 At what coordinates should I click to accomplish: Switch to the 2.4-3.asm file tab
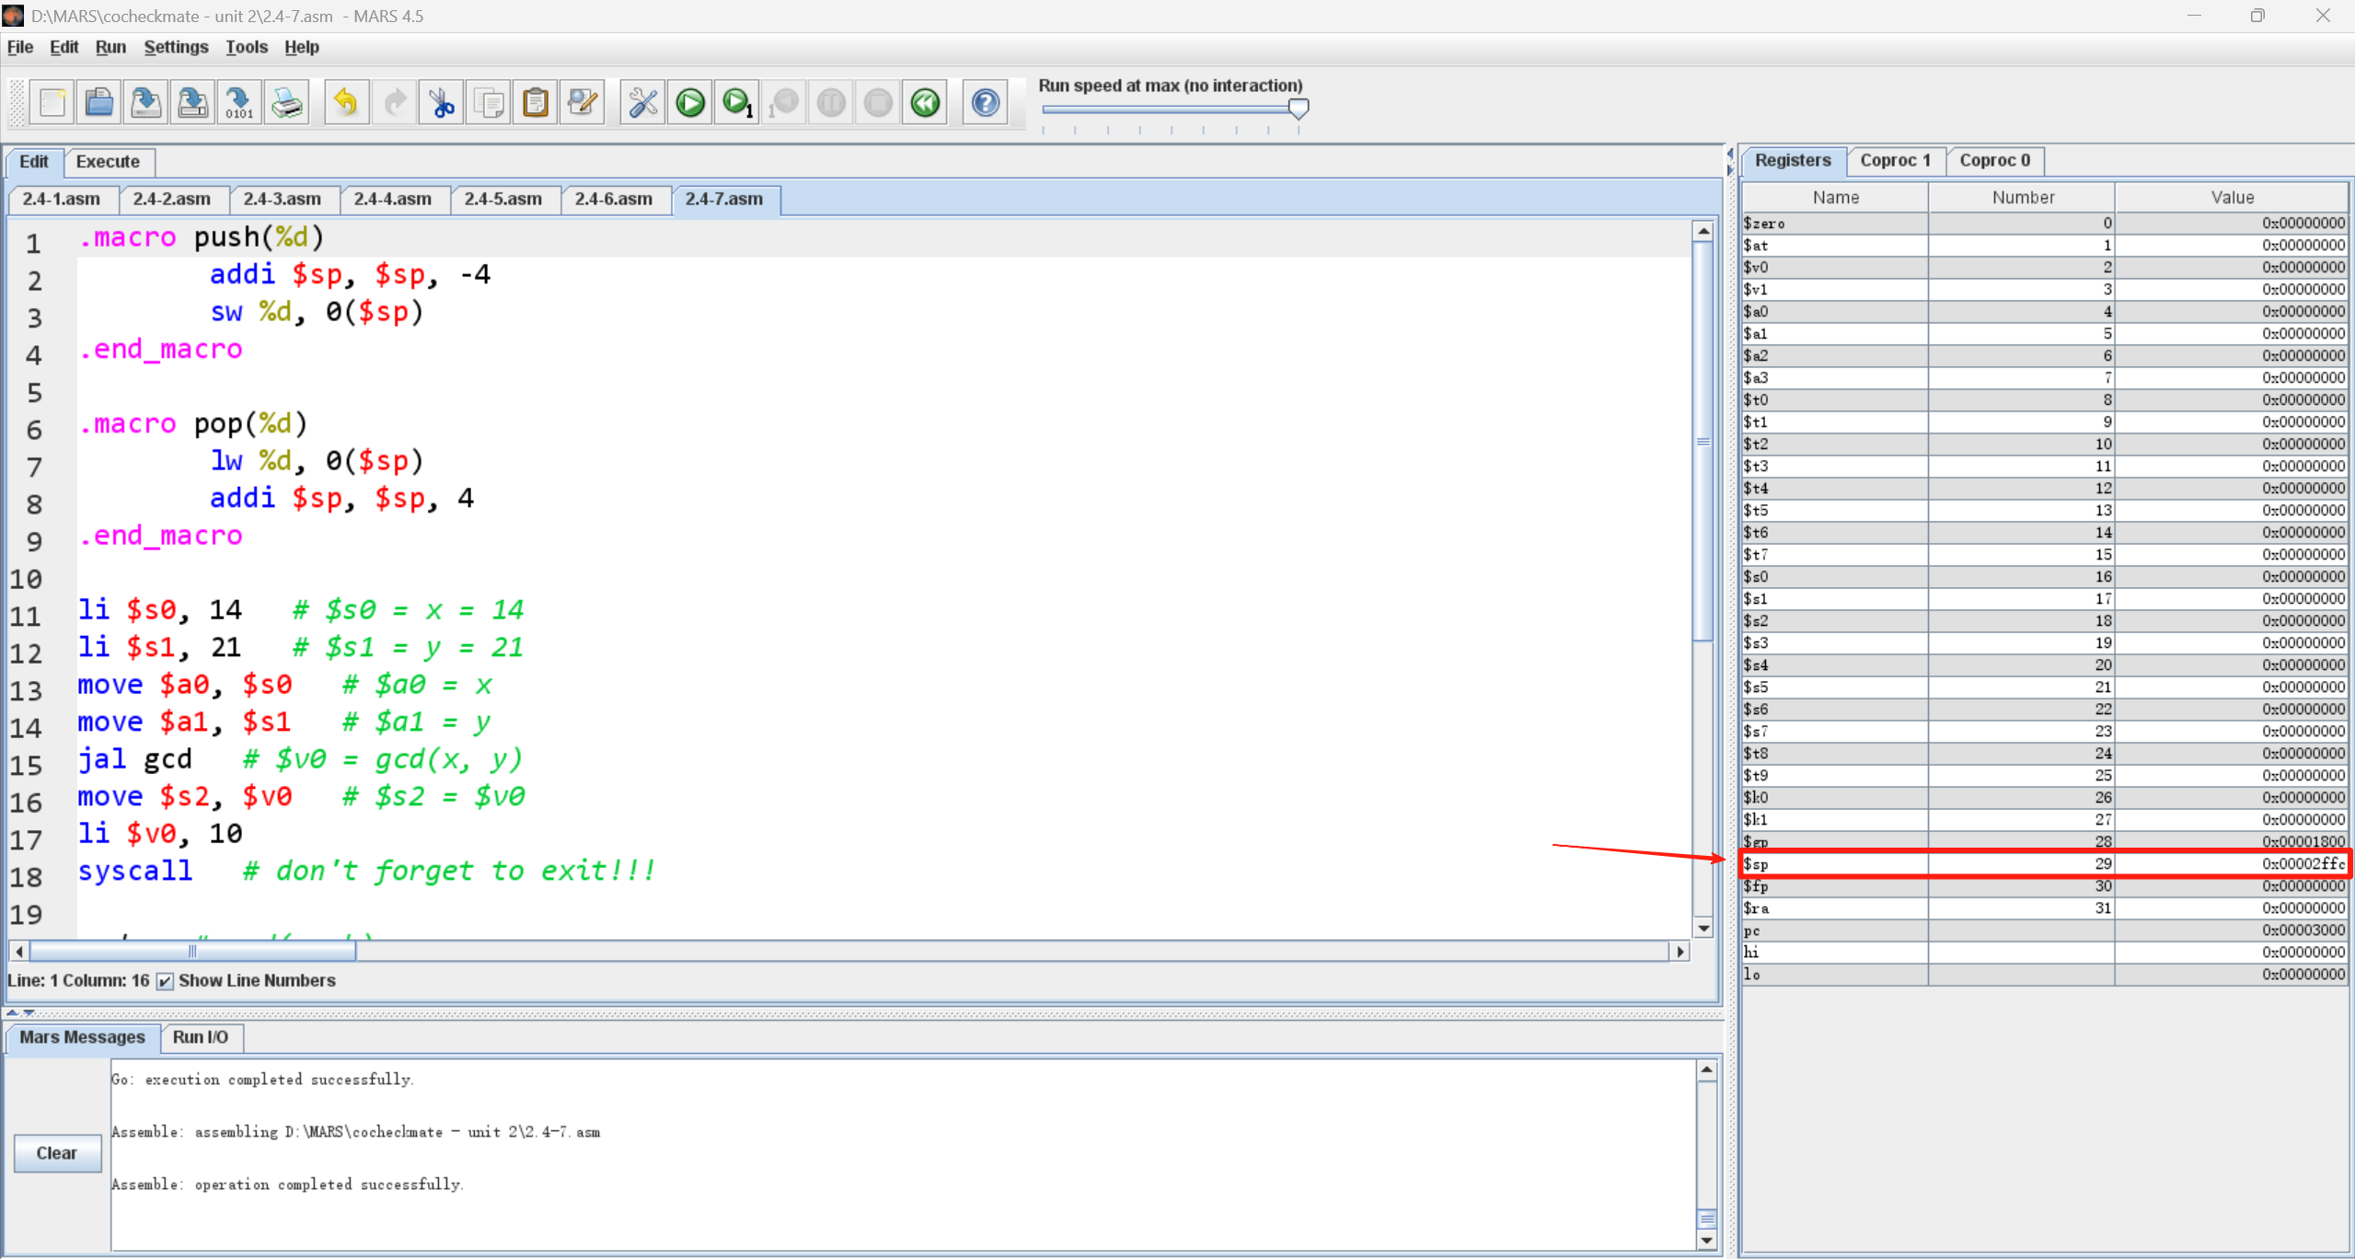[282, 199]
